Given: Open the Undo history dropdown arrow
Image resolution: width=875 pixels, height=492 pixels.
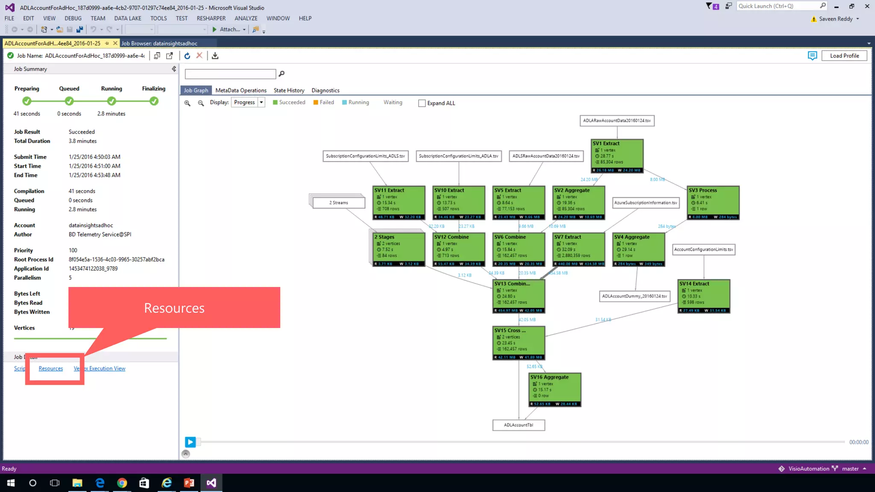Looking at the screenshot, I should (101, 30).
